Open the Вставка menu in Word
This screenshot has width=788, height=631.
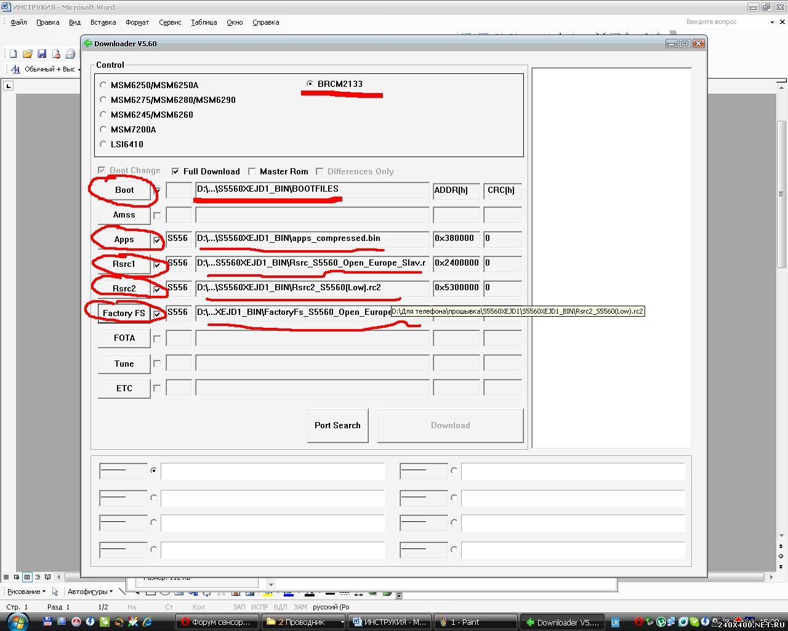point(103,22)
